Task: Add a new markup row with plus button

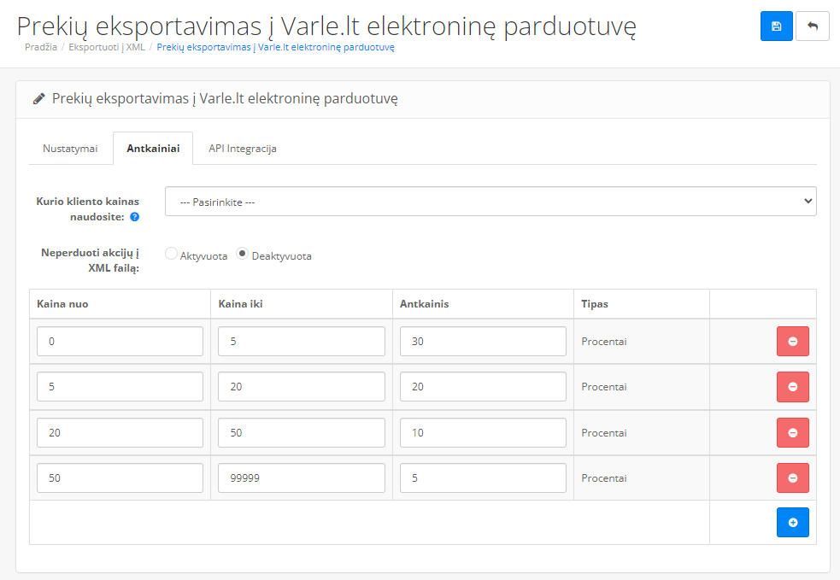Action: pyautogui.click(x=792, y=522)
